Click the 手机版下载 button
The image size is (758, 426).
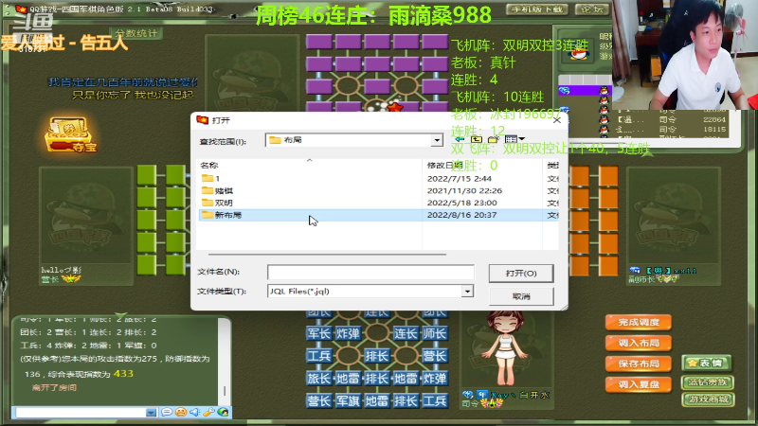(x=537, y=9)
